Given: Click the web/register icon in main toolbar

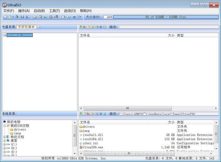Looking at the screenshot, I should pyautogui.click(x=74, y=17).
